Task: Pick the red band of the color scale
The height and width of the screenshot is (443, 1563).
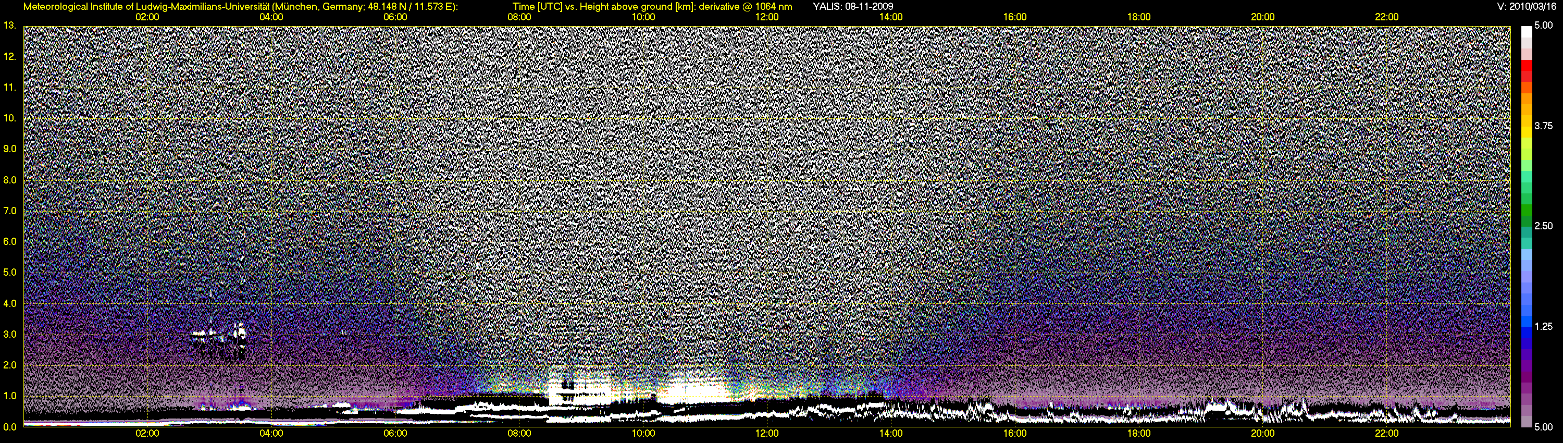Action: coord(1526,65)
